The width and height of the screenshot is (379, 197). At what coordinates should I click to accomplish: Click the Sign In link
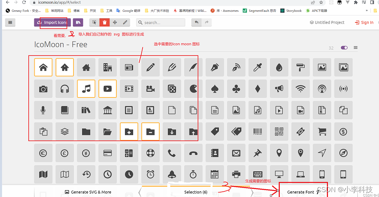click(x=364, y=23)
